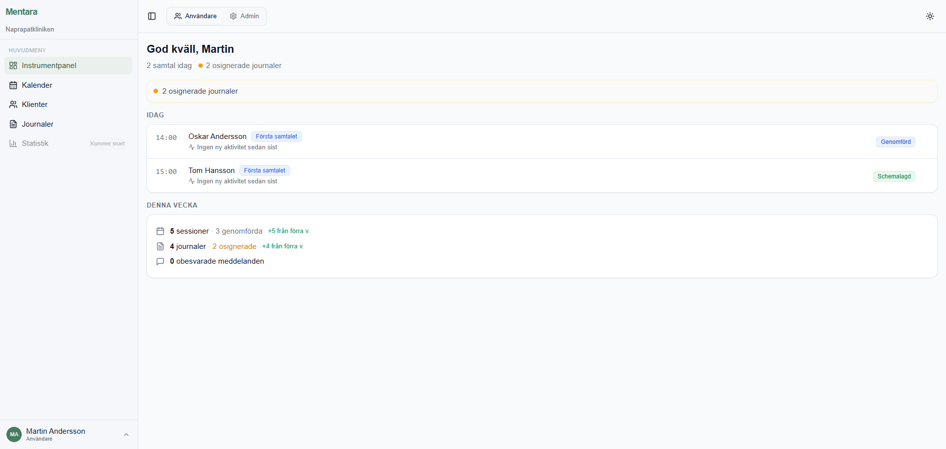Open Tom Hansson's 15:00 session
The image size is (946, 449).
point(211,171)
